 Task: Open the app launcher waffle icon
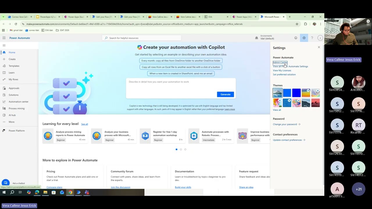4,38
